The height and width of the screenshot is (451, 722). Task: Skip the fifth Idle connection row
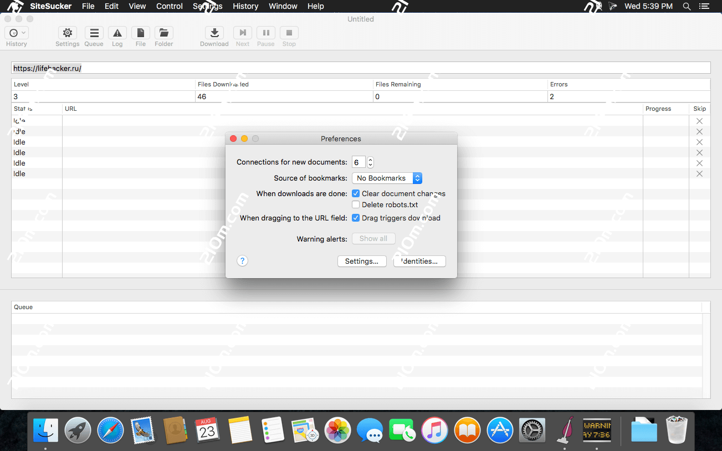coord(699,163)
